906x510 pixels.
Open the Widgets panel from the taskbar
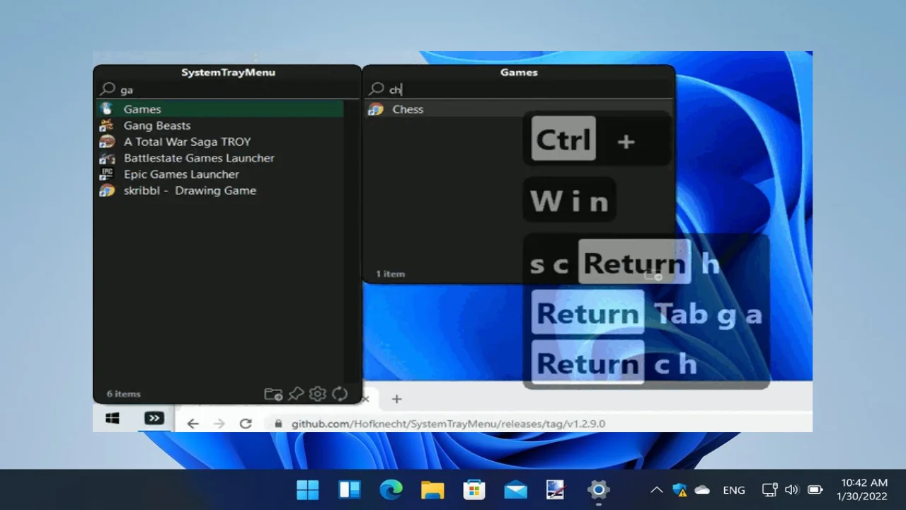click(x=350, y=489)
